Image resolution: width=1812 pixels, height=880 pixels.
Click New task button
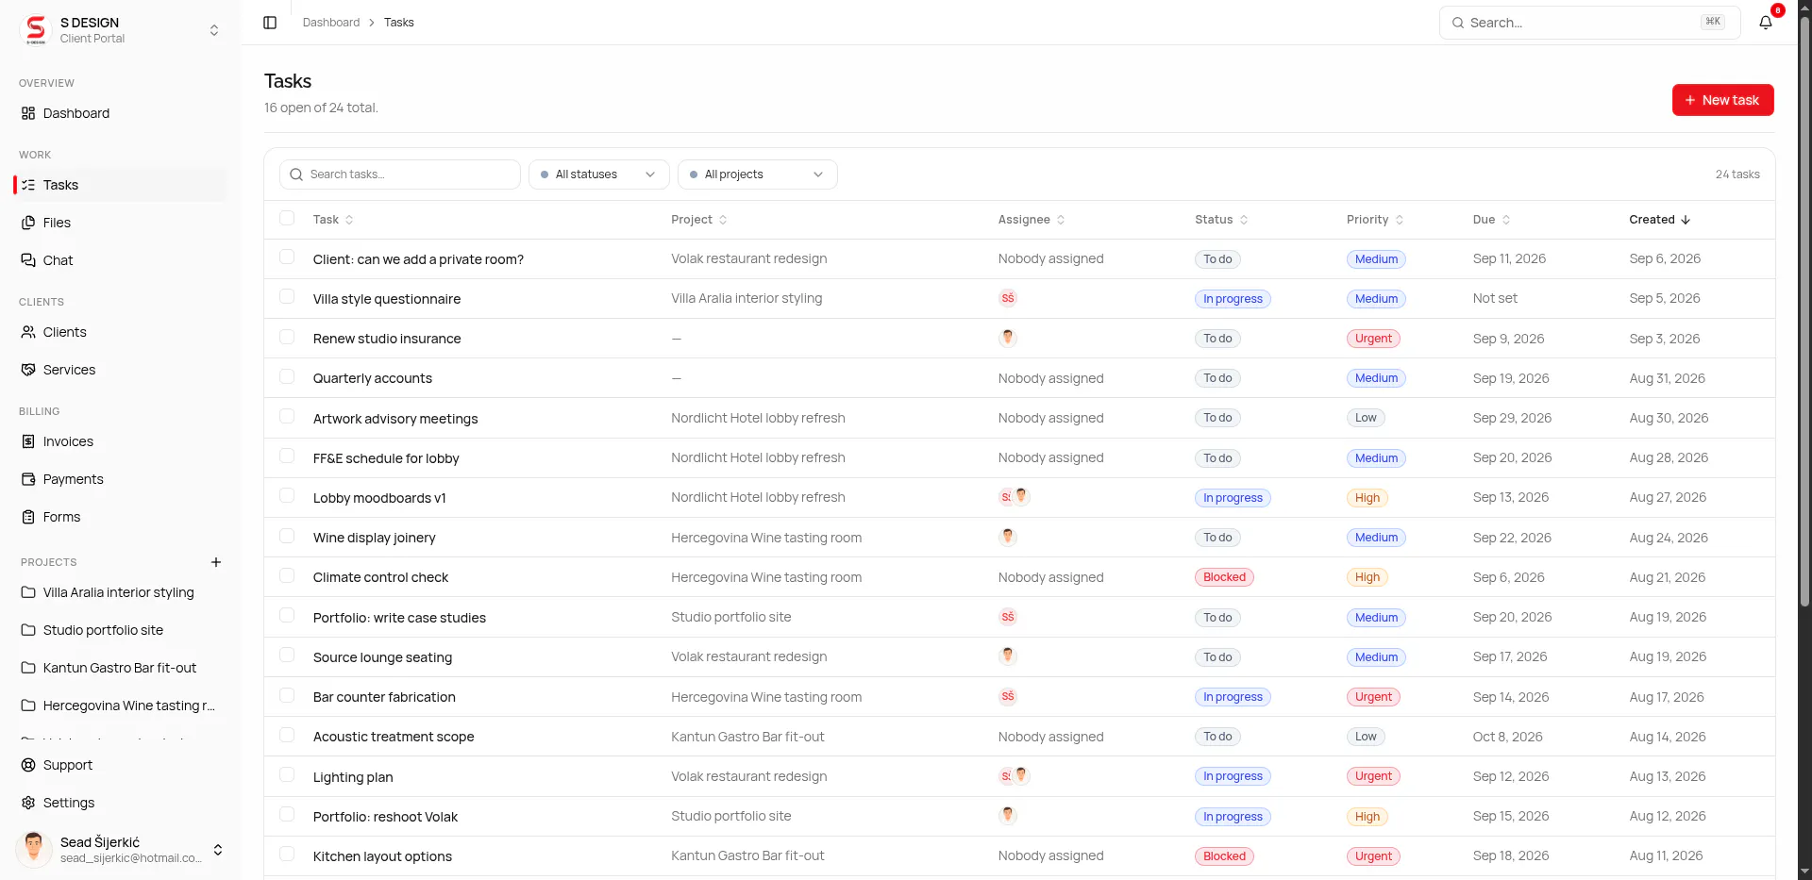1722,100
